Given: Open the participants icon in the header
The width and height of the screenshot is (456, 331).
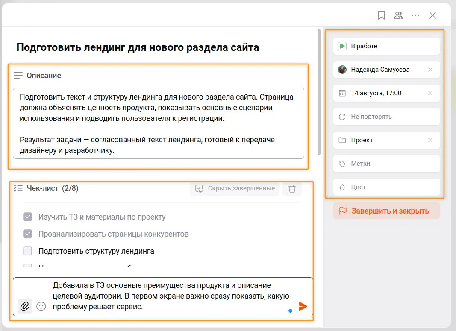Looking at the screenshot, I should click(x=398, y=15).
